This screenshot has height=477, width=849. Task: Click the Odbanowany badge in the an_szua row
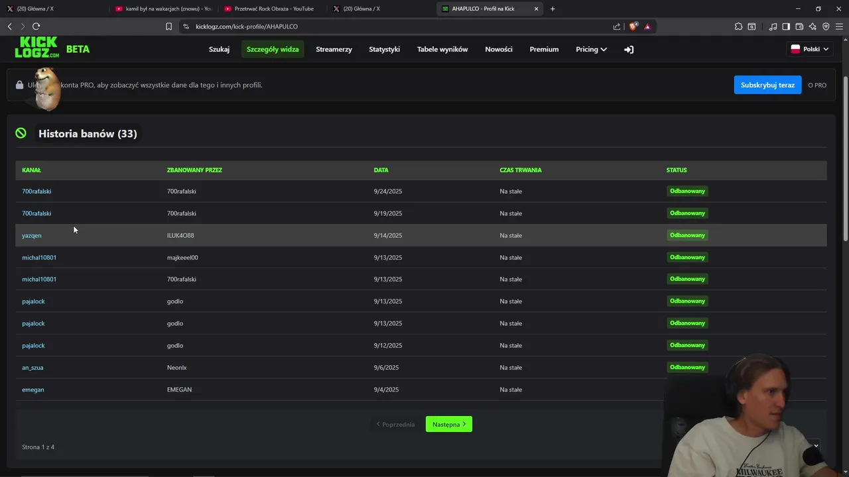click(687, 367)
